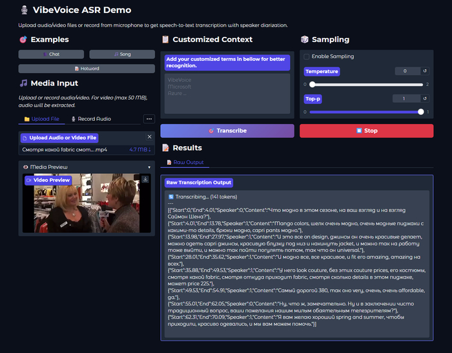Open the three-dot media options menu
The height and width of the screenshot is (353, 452).
149,119
